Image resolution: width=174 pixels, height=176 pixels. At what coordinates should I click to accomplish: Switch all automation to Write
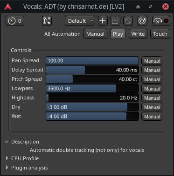point(138,34)
